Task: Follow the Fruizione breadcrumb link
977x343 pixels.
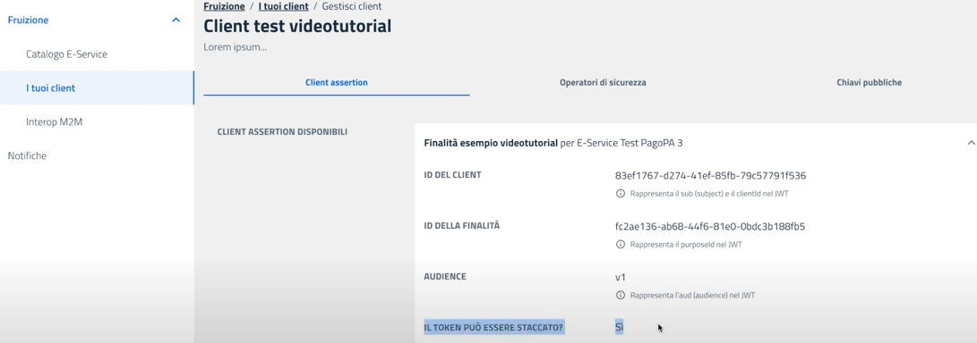Action: (224, 6)
